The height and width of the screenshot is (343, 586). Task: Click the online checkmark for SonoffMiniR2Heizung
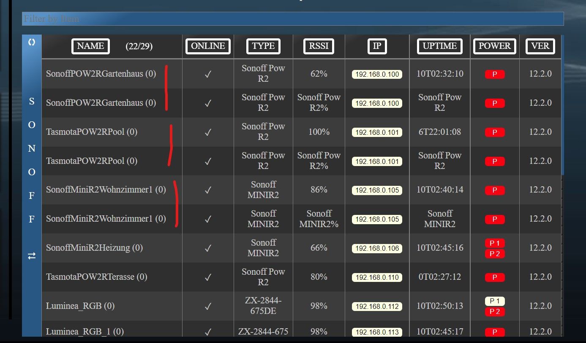pyautogui.click(x=208, y=248)
